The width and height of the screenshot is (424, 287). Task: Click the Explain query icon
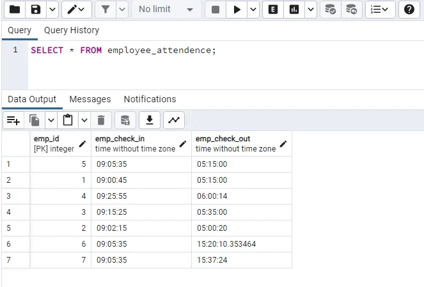(273, 10)
